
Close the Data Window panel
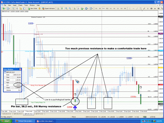click(20, 69)
